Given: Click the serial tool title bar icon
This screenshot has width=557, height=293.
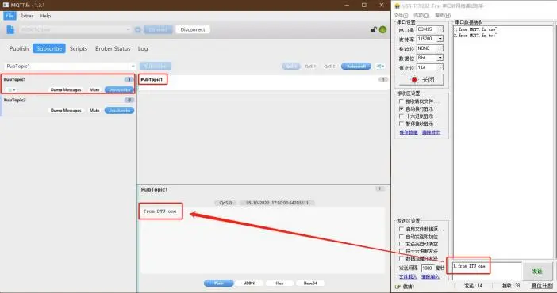Looking at the screenshot, I should pos(398,6).
